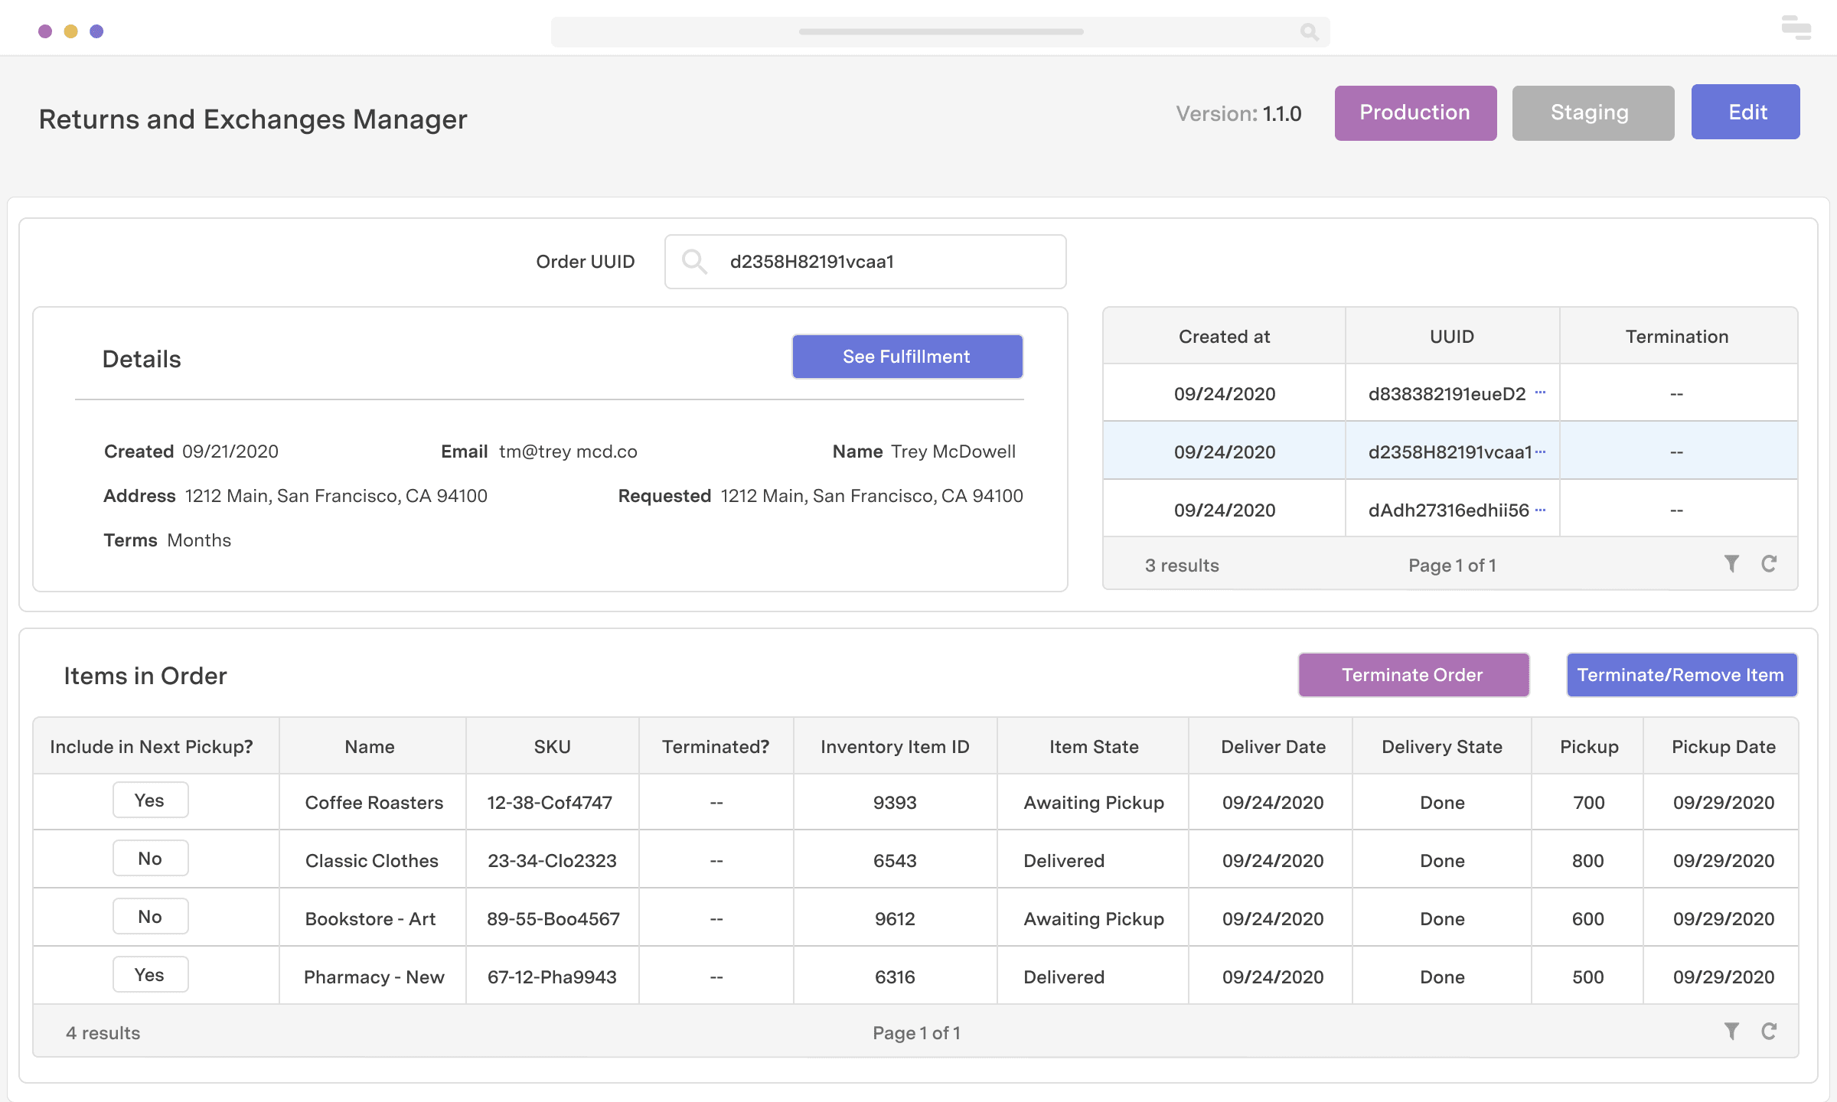Open the filter icon in the Items in Order footer
1837x1102 pixels.
coord(1731,1032)
